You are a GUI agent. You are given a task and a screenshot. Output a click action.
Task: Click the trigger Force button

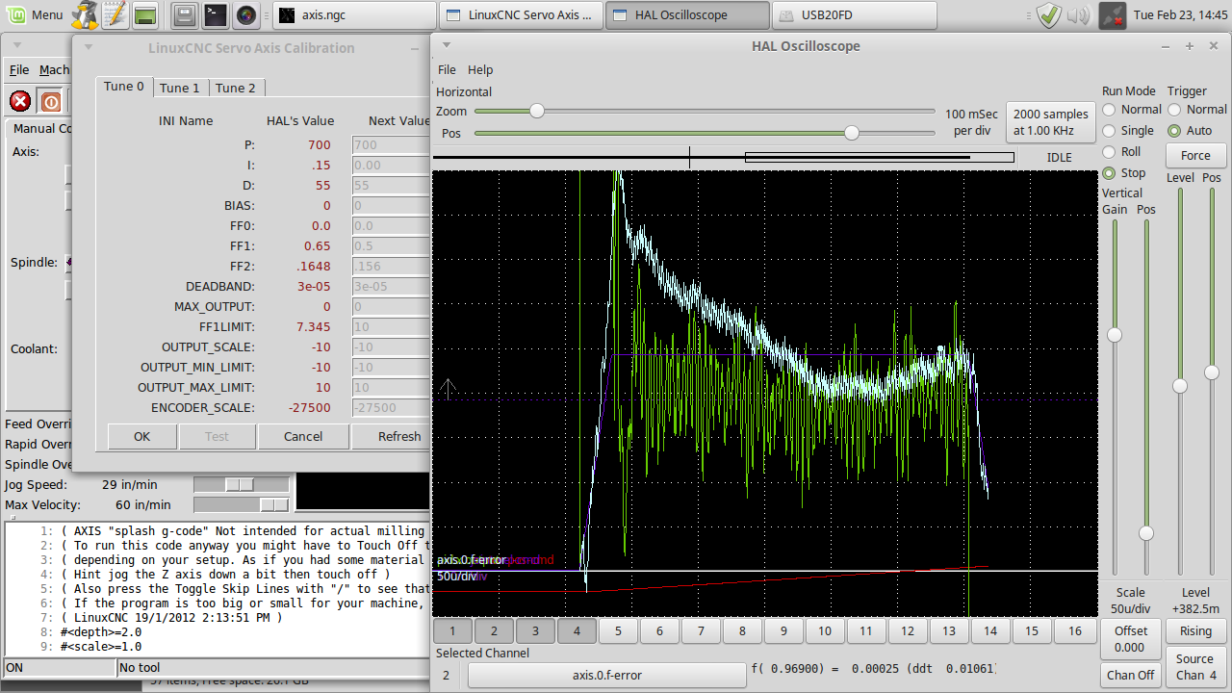tap(1195, 156)
